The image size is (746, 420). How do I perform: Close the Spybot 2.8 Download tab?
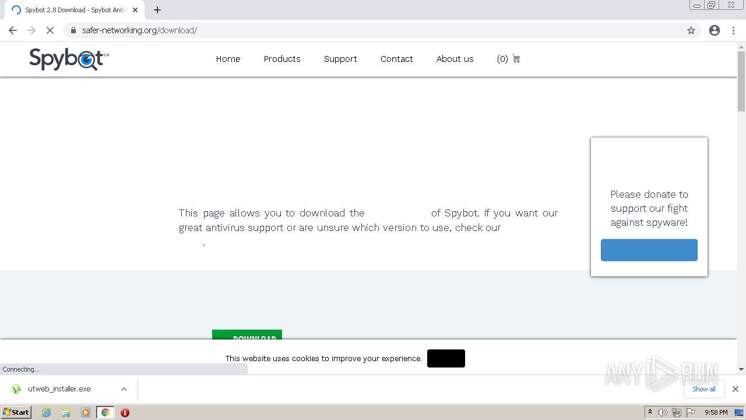[x=135, y=10]
